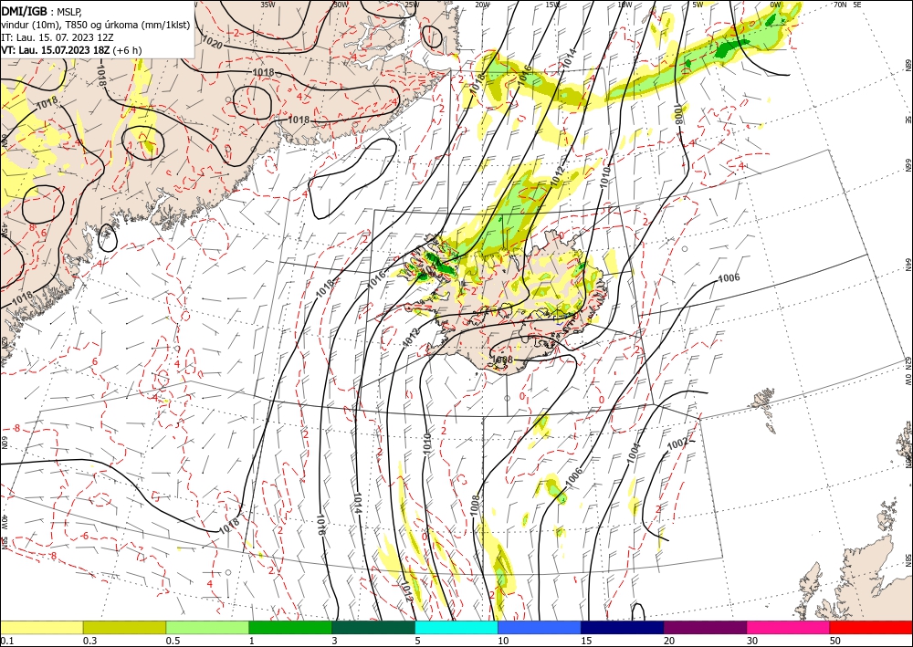Click the legend value label '15'

pyautogui.click(x=587, y=641)
